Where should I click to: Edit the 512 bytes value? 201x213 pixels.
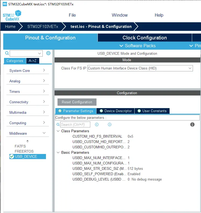pyautogui.click(x=135, y=168)
